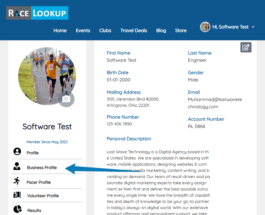265x215 pixels.
Task: Click the circular profile photo thumbnail
Action: (47, 76)
